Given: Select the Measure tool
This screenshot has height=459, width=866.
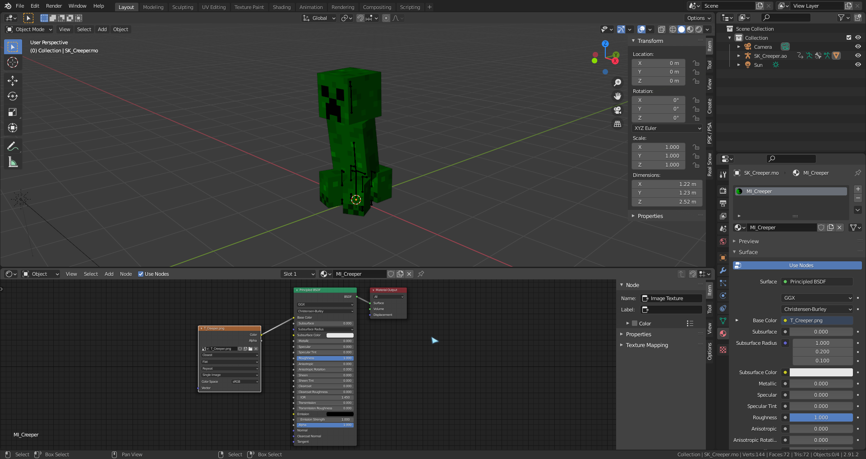Looking at the screenshot, I should pos(13,162).
